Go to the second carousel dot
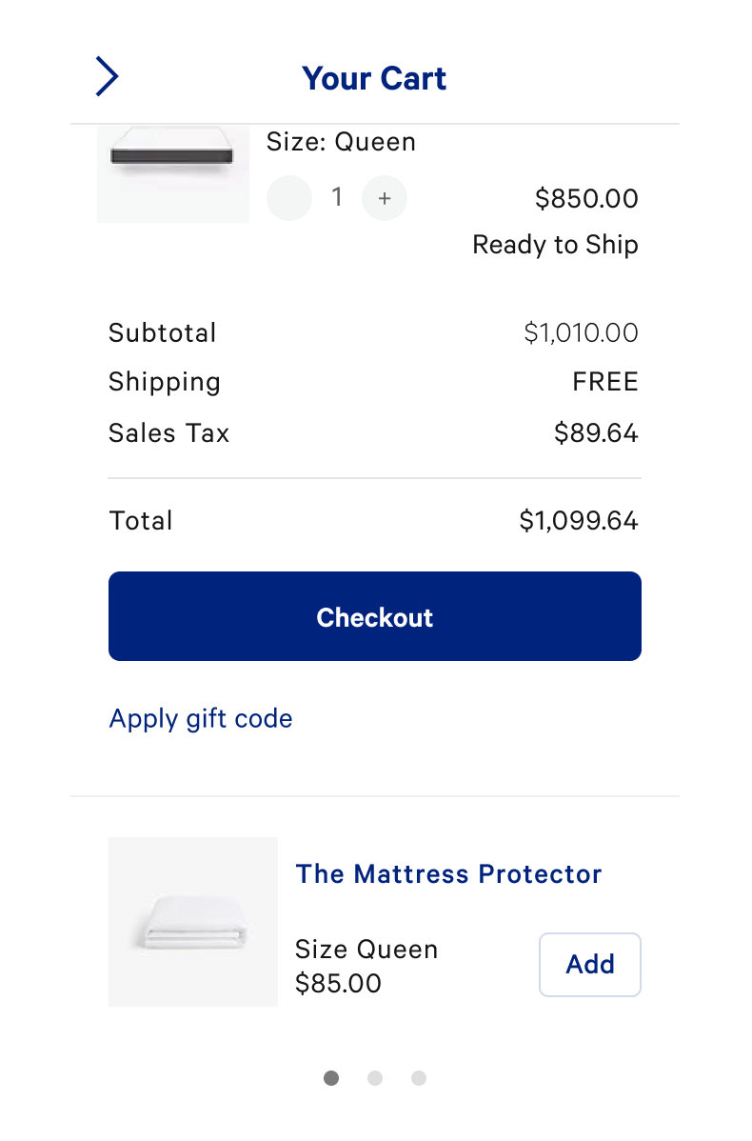 pos(375,1078)
